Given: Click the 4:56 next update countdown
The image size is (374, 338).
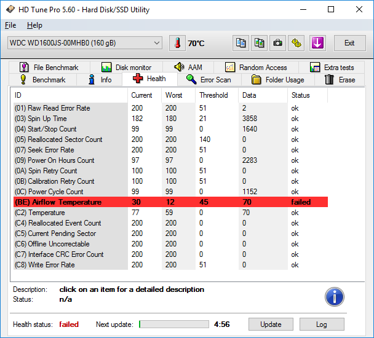Looking at the screenshot, I should click(x=222, y=324).
